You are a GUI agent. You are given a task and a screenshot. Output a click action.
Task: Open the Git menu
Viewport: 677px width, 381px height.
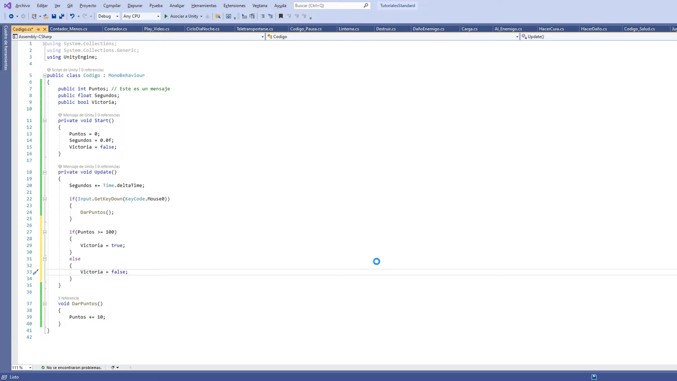(x=70, y=5)
